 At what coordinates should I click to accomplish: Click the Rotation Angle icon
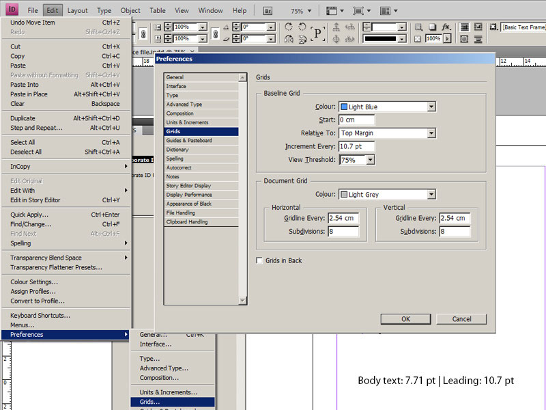(227, 27)
